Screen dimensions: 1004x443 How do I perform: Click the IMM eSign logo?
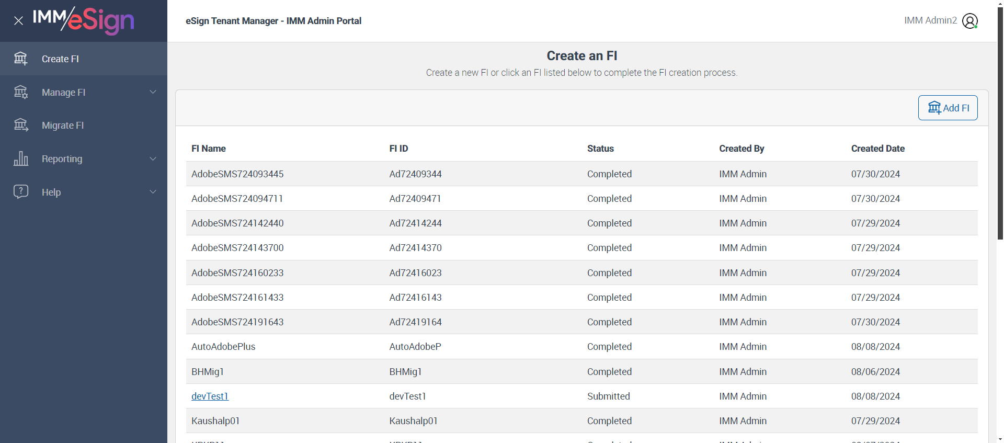[x=84, y=20]
